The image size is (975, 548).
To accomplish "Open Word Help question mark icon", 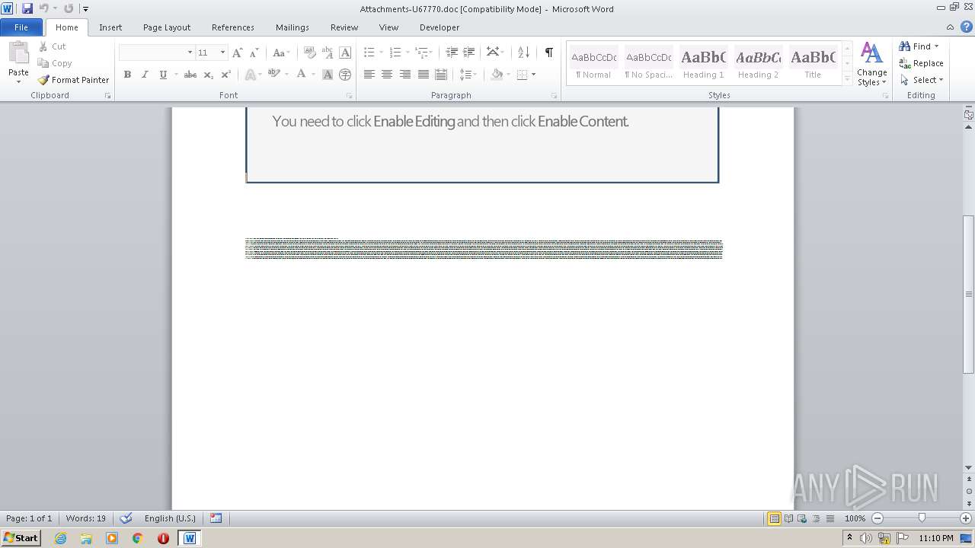I will pos(967,27).
